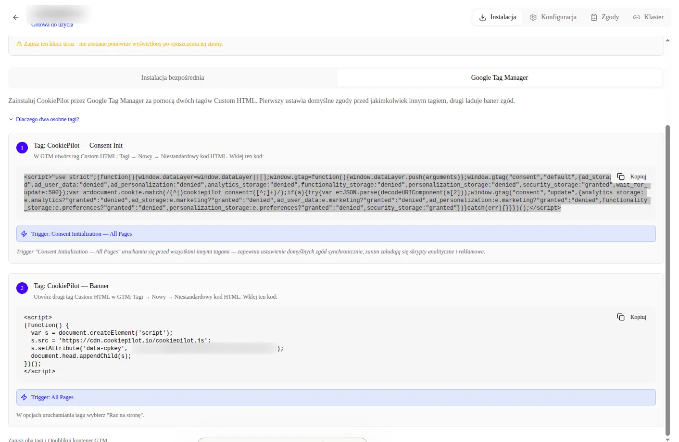Select the Google Tag Manager tab
Viewport: 679px width, 442px height.
tap(499, 77)
